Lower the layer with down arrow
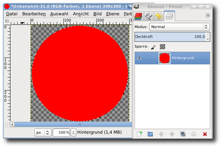Image resolution: width=222 pixels, height=148 pixels. coord(172,134)
